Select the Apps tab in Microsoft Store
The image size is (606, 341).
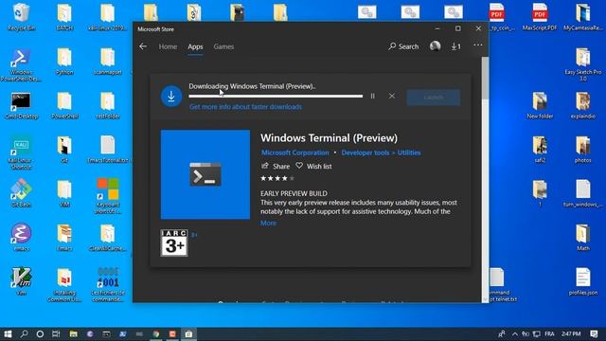(x=195, y=46)
